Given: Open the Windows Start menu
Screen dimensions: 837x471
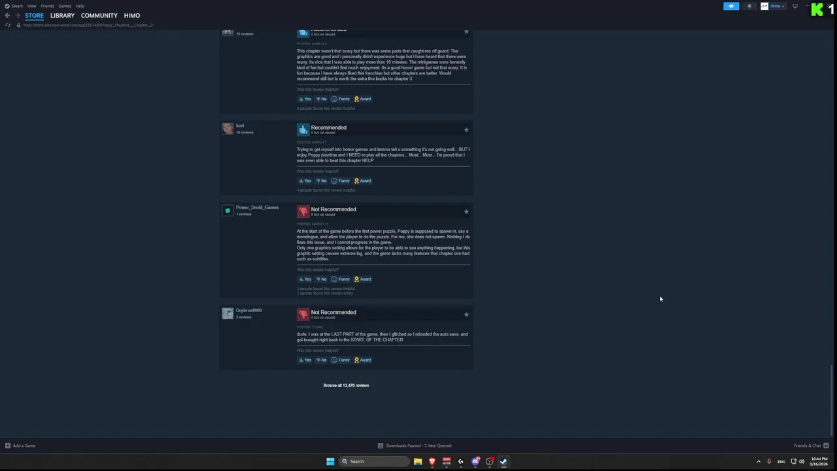Looking at the screenshot, I should click(330, 461).
